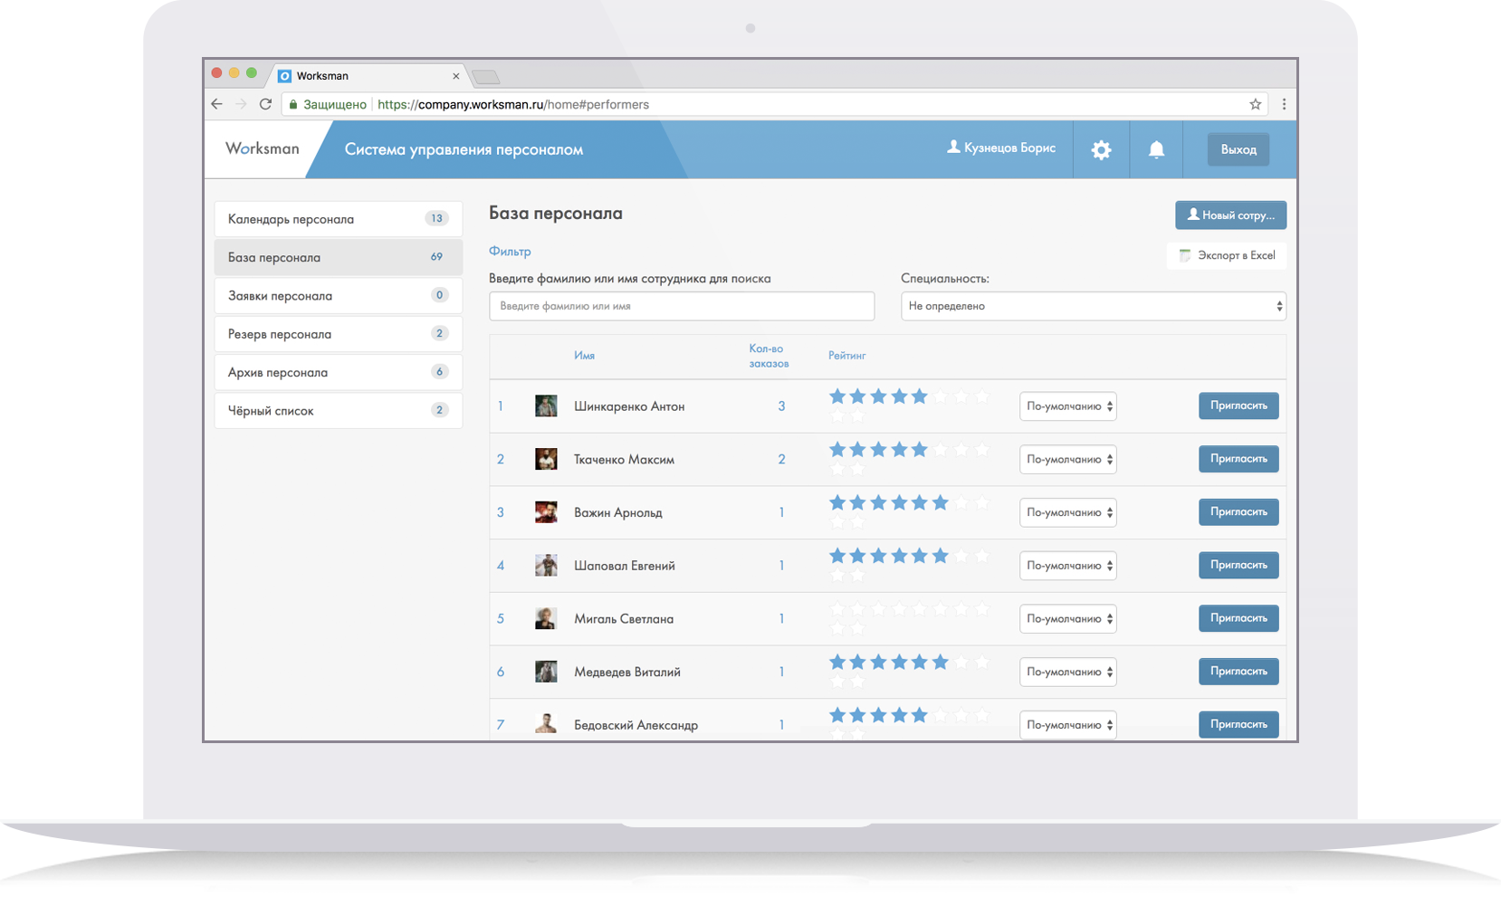Expand the Фильтр section
Screen dimensions: 1501x897
[510, 251]
